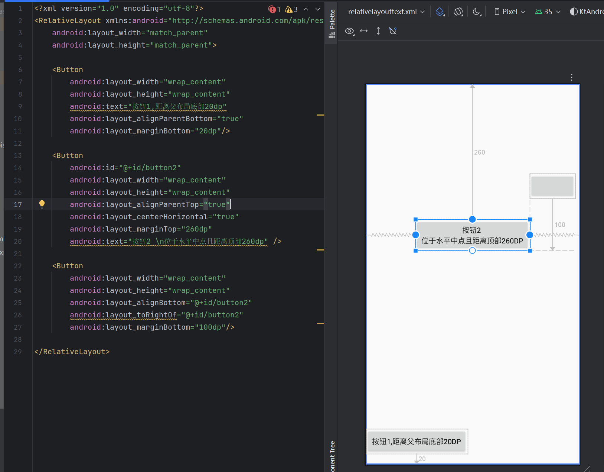Click the vertical expand arrows icon
604x472 pixels.
point(378,31)
